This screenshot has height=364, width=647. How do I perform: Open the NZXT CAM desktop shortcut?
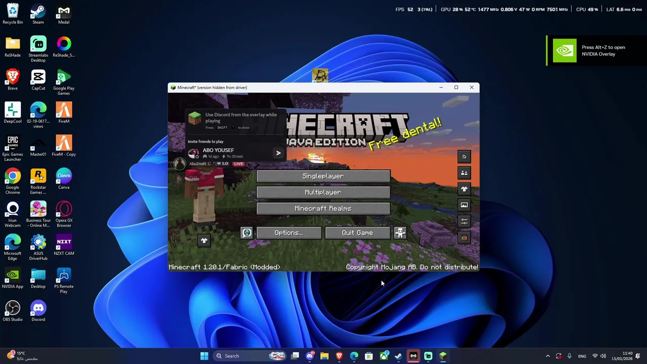(x=64, y=245)
